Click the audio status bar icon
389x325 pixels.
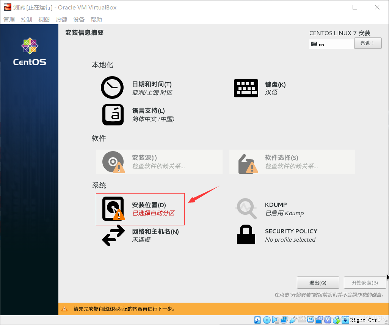pos(275,320)
